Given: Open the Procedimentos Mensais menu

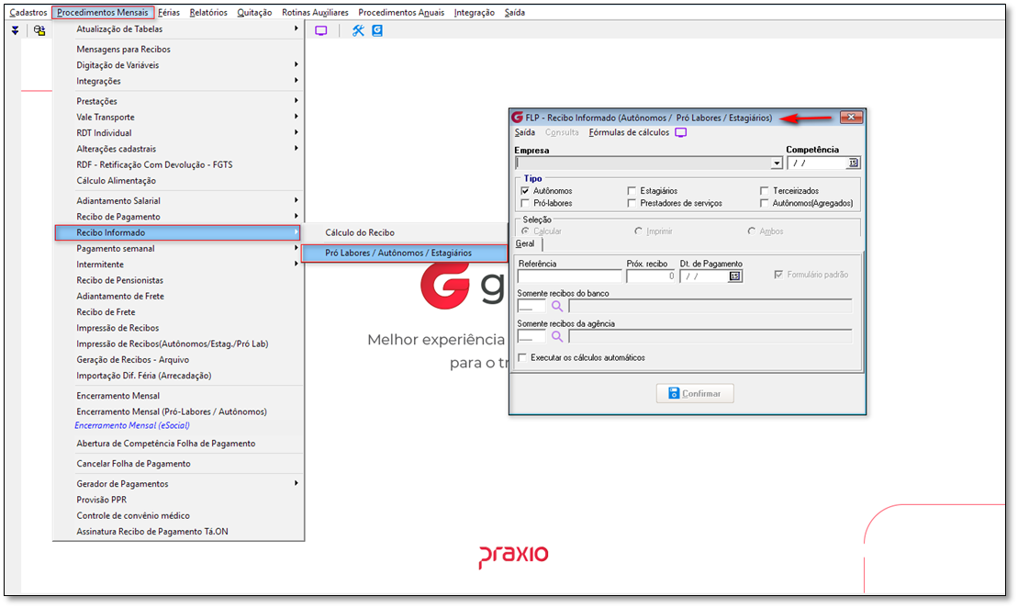Looking at the screenshot, I should point(103,12).
